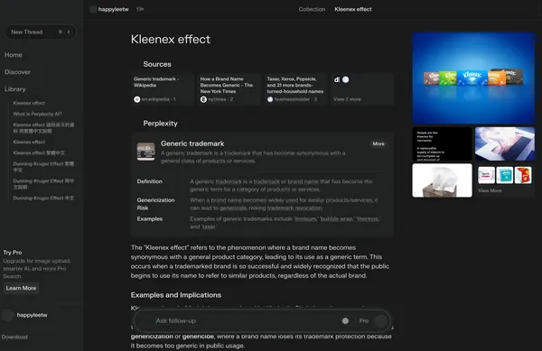Click the businessinsider source favicon icon
542x351 pixels.
[270, 99]
